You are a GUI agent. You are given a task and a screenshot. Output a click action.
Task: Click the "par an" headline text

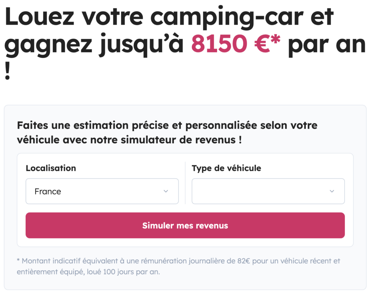tap(326, 45)
